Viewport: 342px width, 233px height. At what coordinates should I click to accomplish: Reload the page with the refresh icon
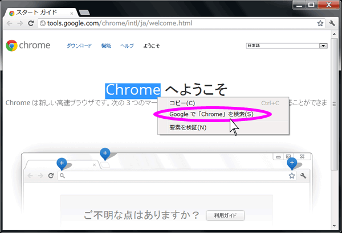pyautogui.click(x=31, y=23)
